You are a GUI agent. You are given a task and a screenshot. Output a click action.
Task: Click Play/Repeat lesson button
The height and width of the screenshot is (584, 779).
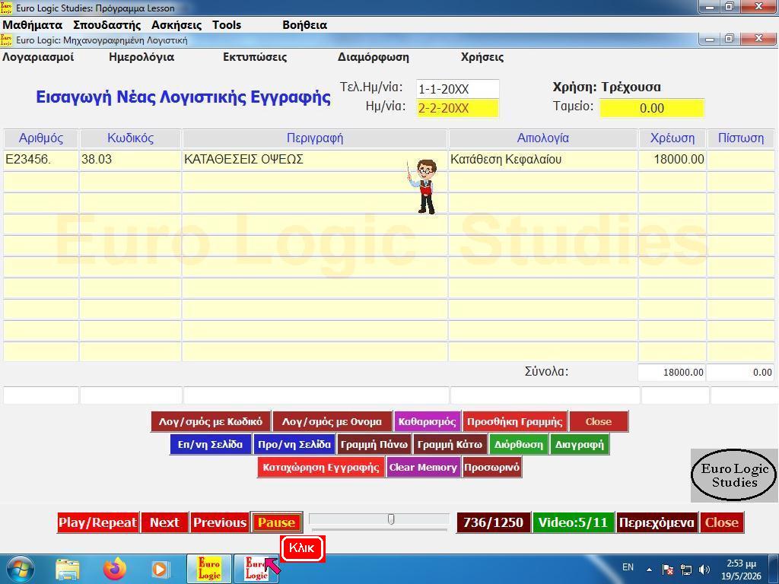(x=98, y=522)
